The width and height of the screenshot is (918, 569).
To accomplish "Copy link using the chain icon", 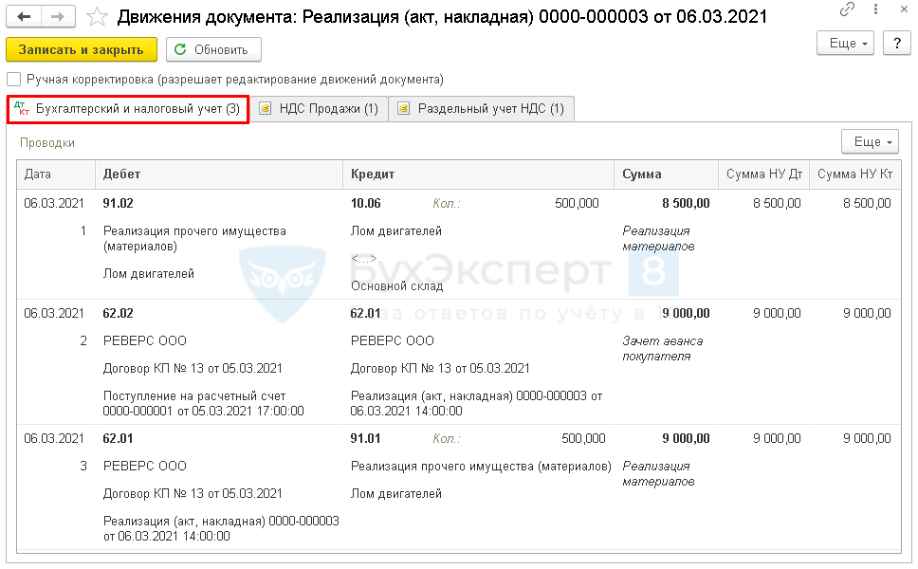I will 847,9.
